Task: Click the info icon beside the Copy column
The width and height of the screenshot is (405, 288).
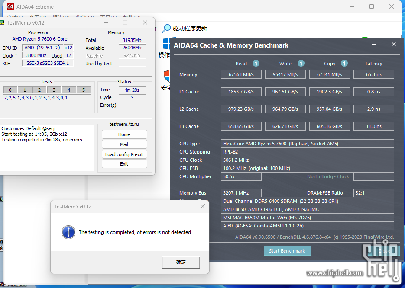Action: (344, 63)
